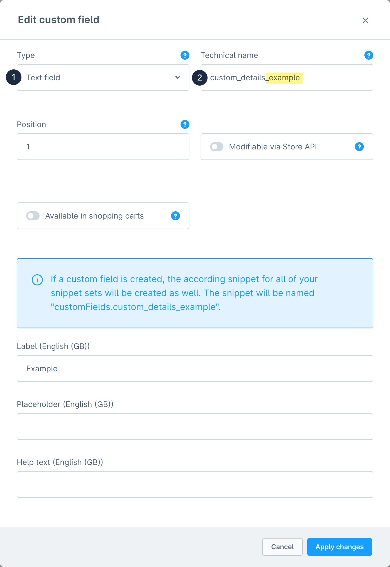Close the Edit custom field dialog
Viewport: 390px width, 567px height.
[365, 20]
